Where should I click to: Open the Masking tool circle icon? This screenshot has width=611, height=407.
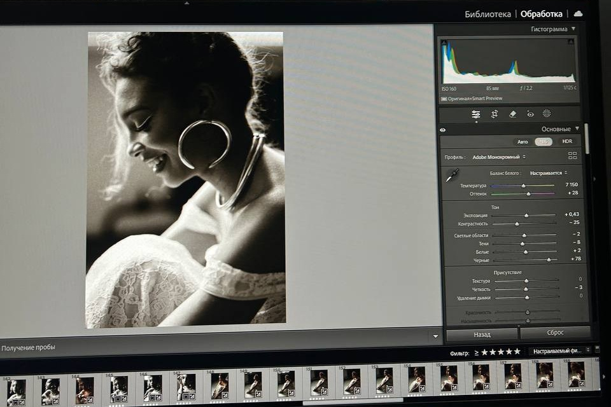pyautogui.click(x=547, y=114)
